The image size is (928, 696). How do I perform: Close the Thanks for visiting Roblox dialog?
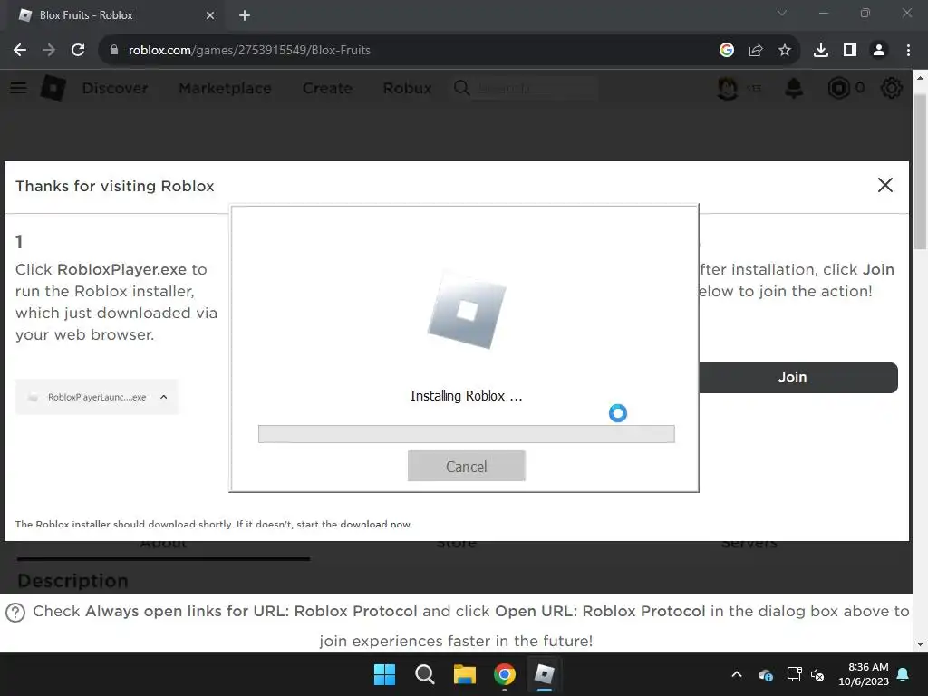click(884, 185)
